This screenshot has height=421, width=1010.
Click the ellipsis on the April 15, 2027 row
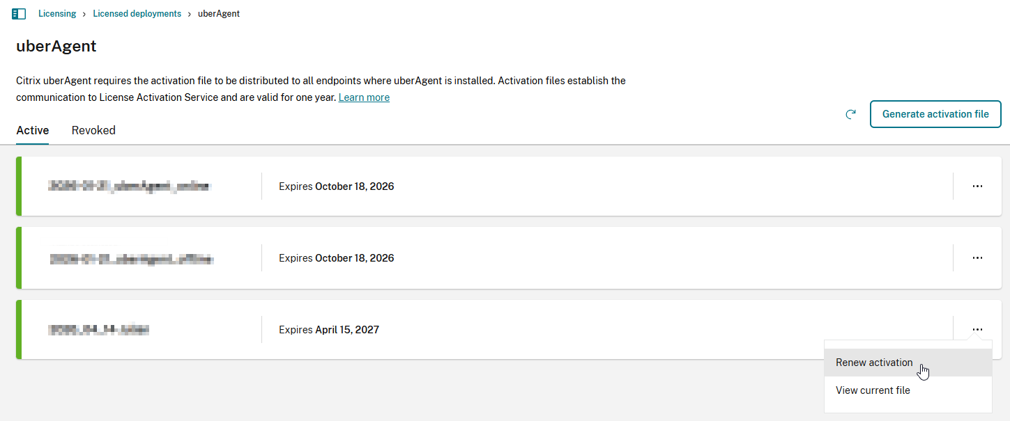point(977,330)
